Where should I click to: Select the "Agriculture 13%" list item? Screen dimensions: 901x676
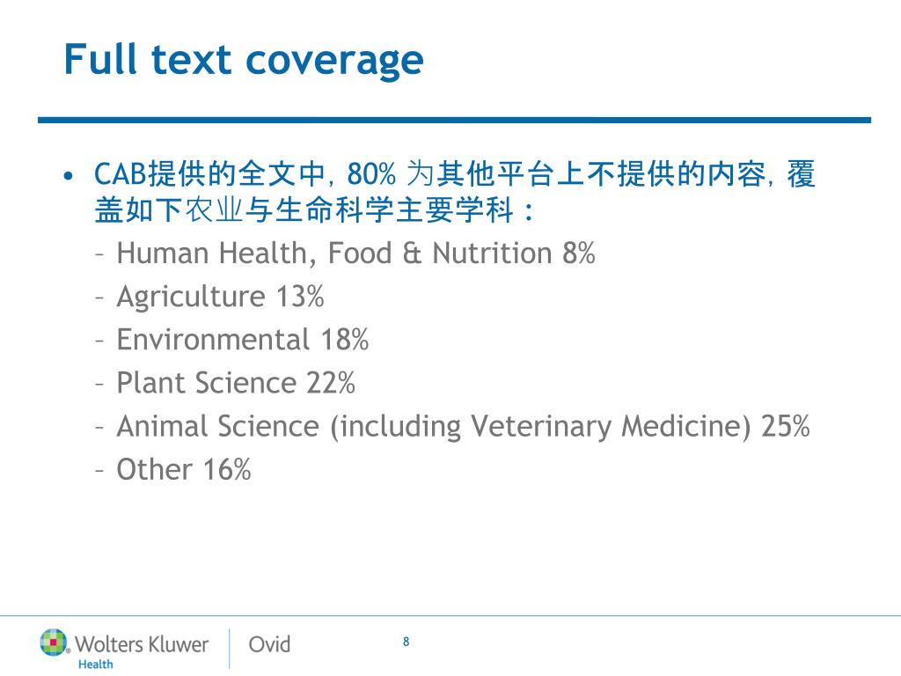click(x=220, y=297)
